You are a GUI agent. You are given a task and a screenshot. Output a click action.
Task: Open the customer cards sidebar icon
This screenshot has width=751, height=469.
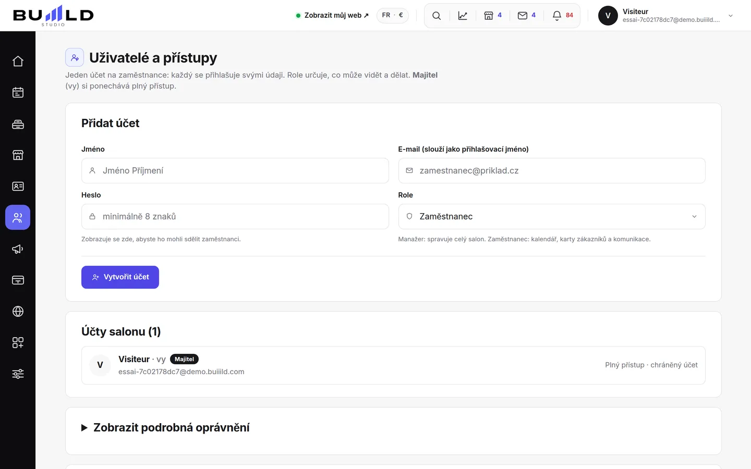pos(18,186)
